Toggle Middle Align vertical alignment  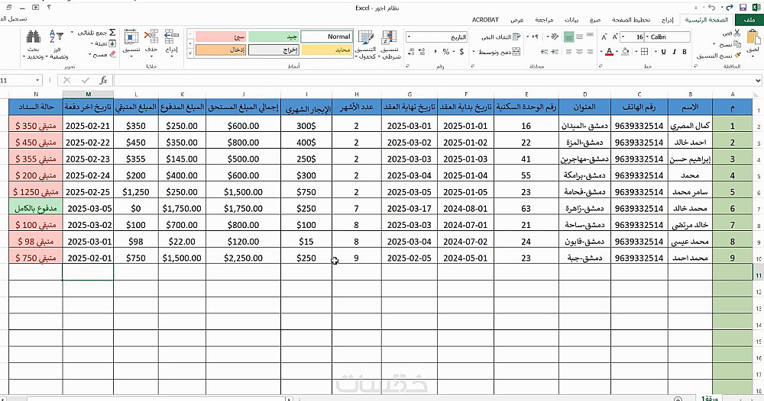pos(579,37)
